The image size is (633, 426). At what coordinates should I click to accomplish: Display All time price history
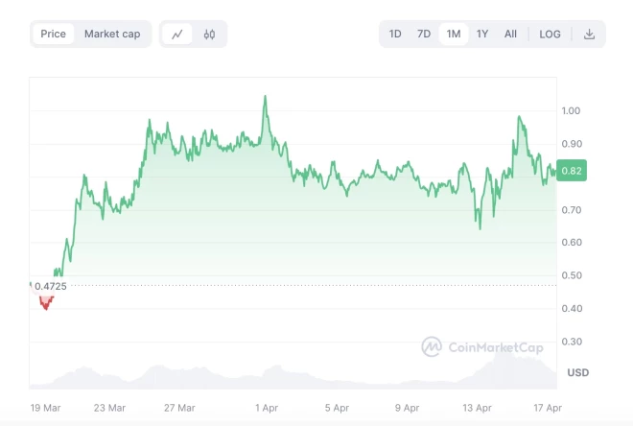tap(510, 34)
